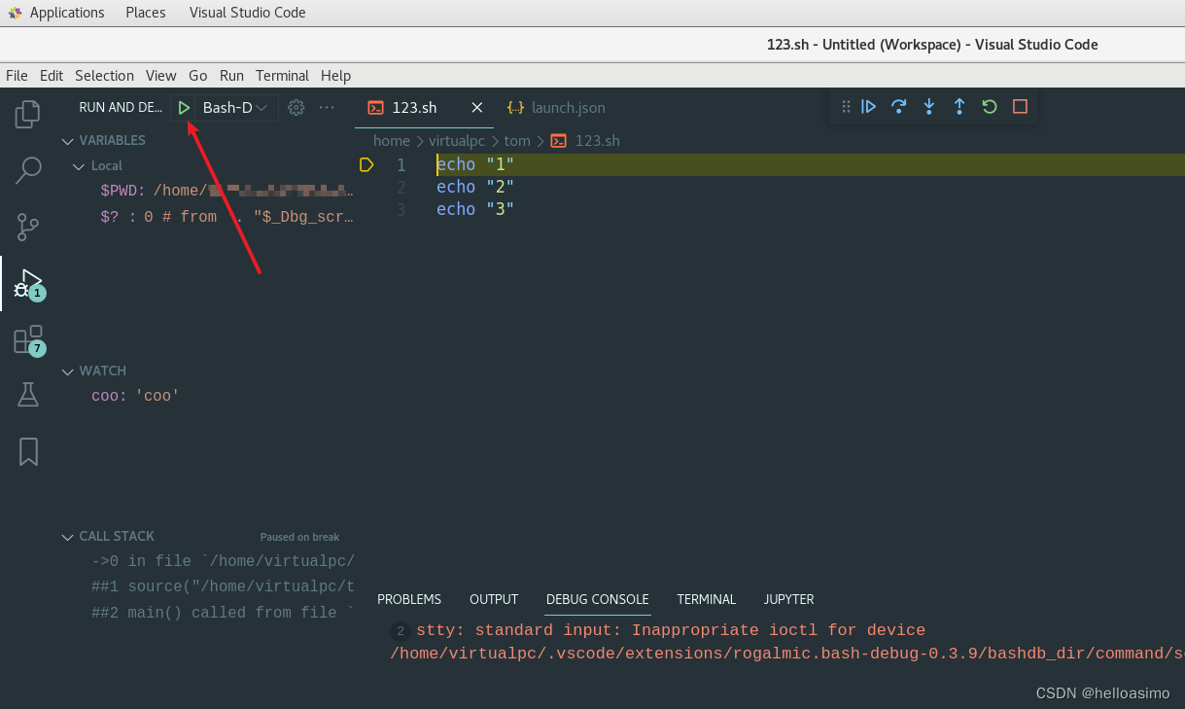Step out in debug toolbar

pos(959,107)
